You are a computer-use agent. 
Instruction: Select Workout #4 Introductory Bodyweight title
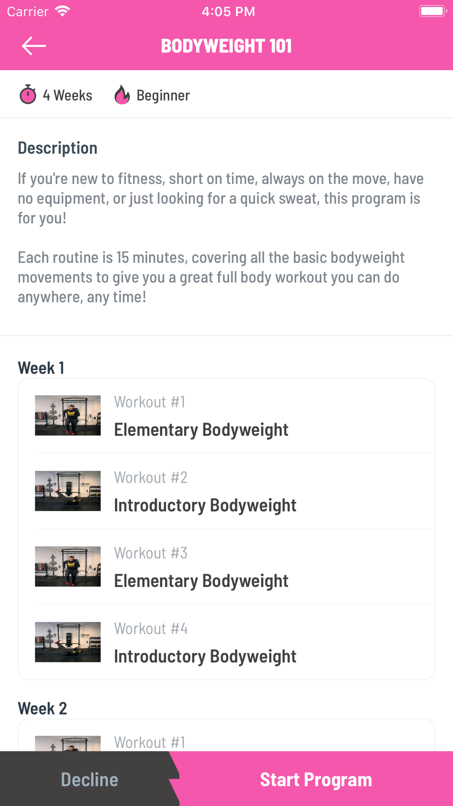pos(205,656)
